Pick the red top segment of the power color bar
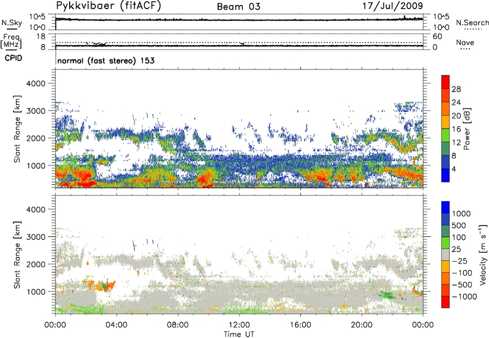Screen dimensions: 489x338 click(446, 82)
